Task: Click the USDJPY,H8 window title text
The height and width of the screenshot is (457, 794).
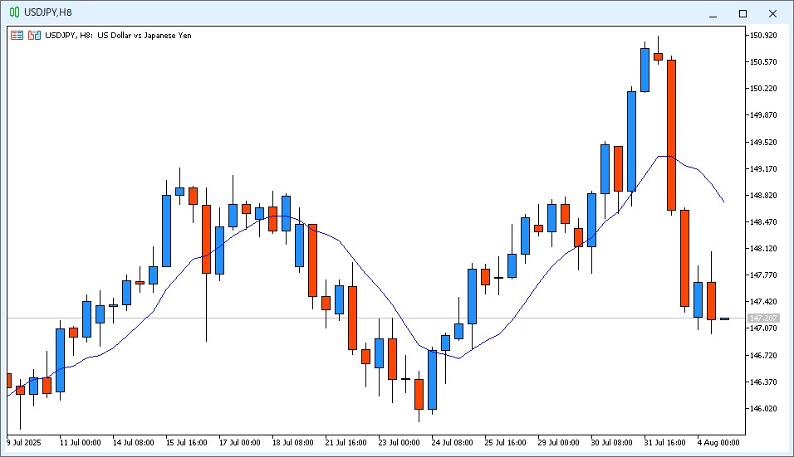Action: pos(48,12)
